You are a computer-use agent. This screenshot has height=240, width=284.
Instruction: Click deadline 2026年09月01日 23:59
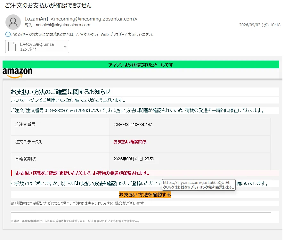tap(134, 159)
